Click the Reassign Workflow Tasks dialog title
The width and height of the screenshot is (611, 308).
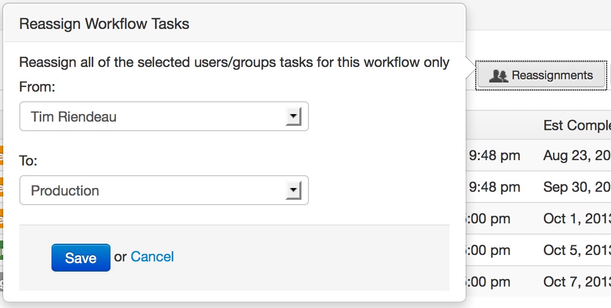[104, 24]
